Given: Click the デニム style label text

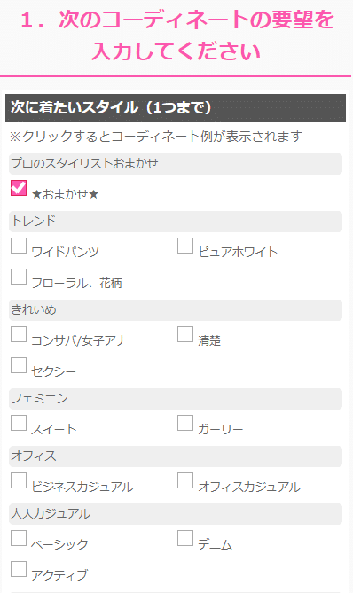Looking at the screenshot, I should point(215,544).
